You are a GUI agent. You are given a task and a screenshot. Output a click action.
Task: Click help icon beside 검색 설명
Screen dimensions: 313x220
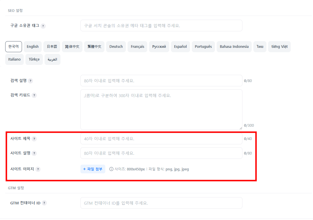31,81
